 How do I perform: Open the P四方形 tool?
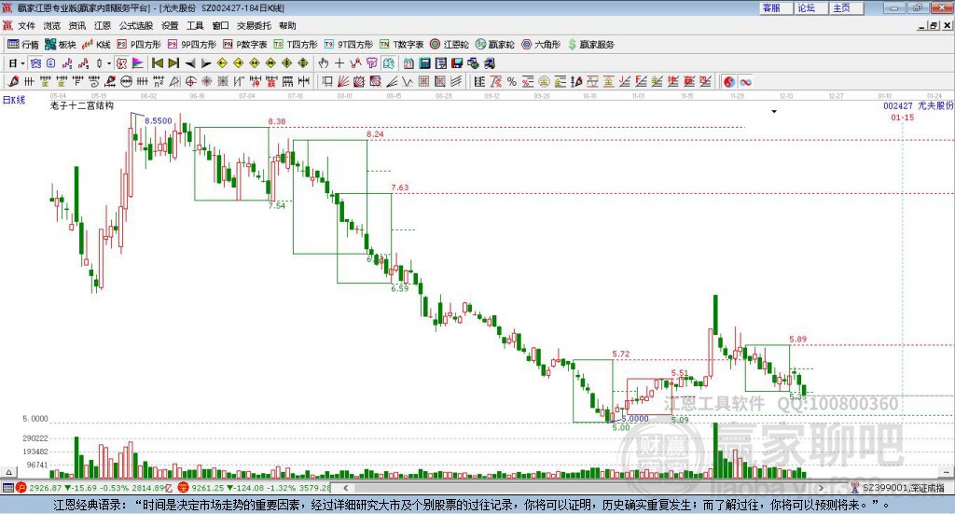coord(139,45)
